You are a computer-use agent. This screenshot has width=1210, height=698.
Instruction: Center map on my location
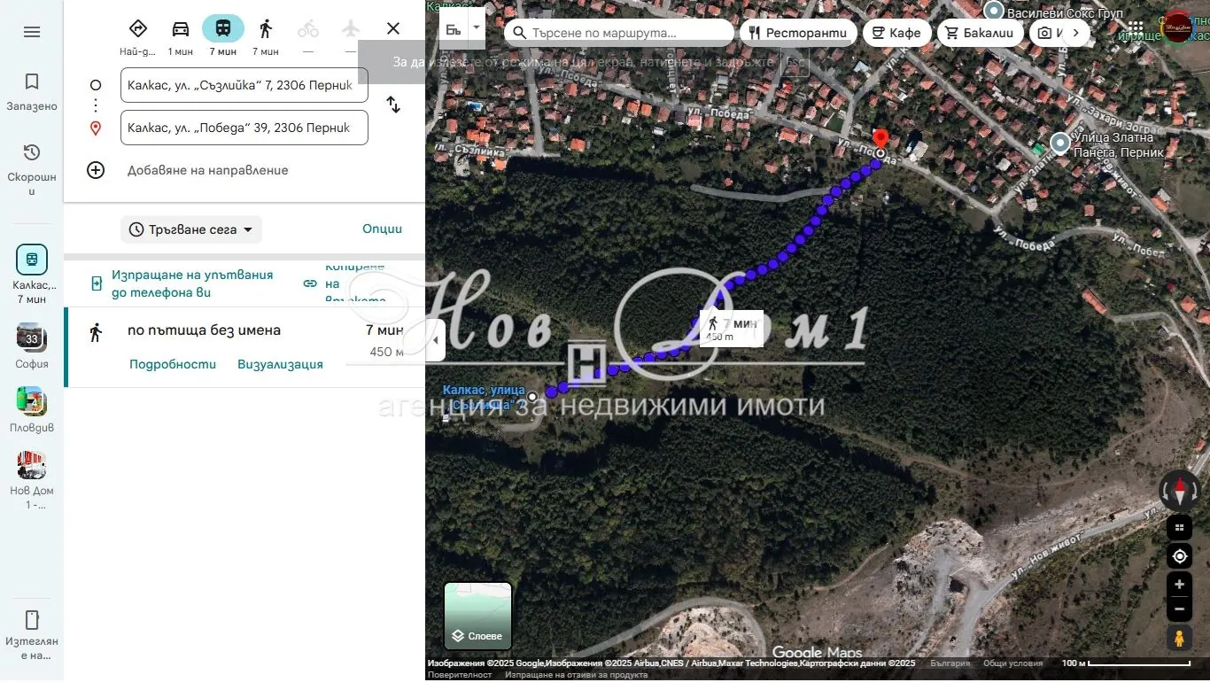point(1179,556)
